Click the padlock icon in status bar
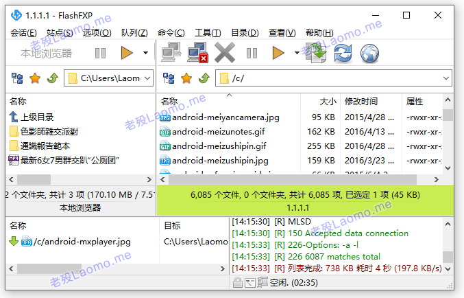464x298 pixels. coord(237,282)
